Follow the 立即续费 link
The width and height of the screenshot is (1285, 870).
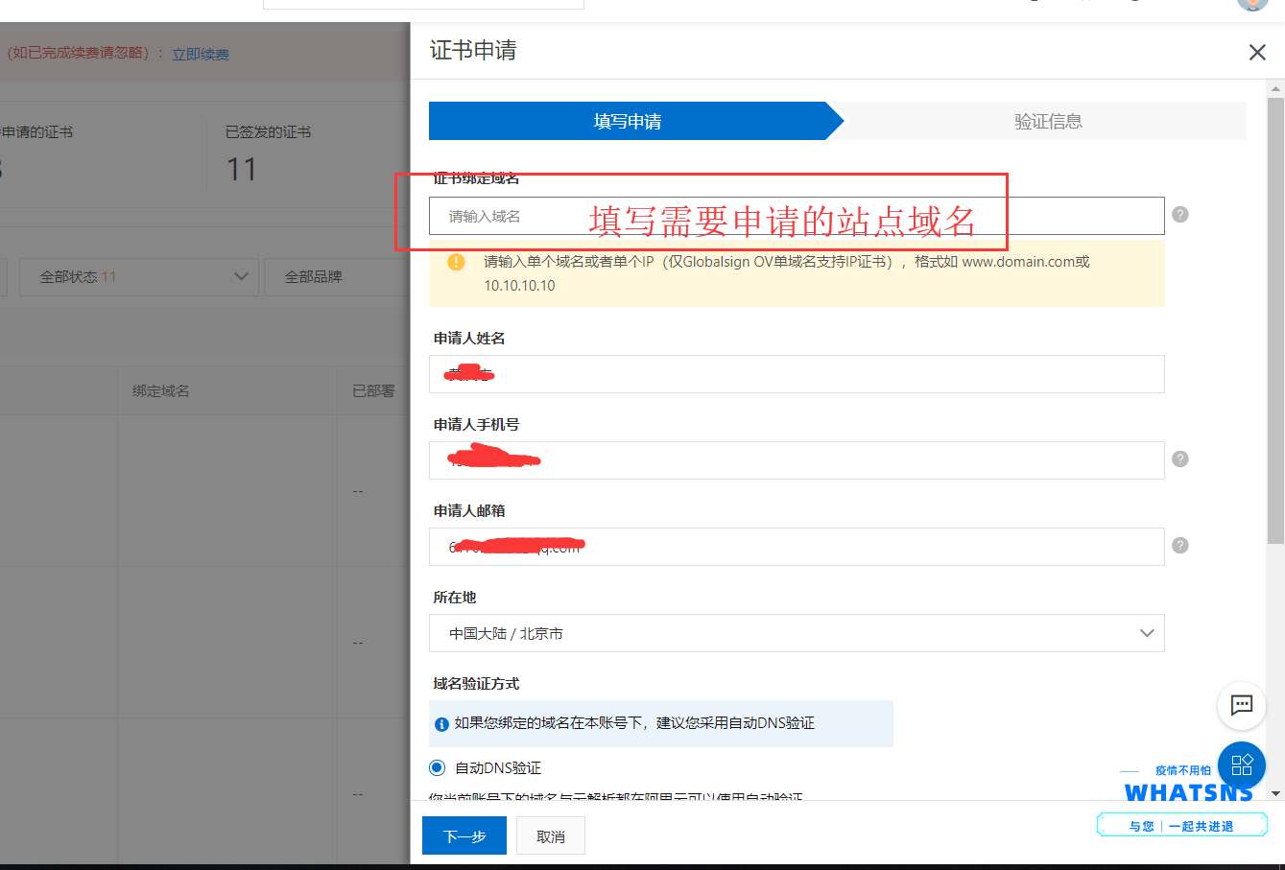(x=201, y=55)
